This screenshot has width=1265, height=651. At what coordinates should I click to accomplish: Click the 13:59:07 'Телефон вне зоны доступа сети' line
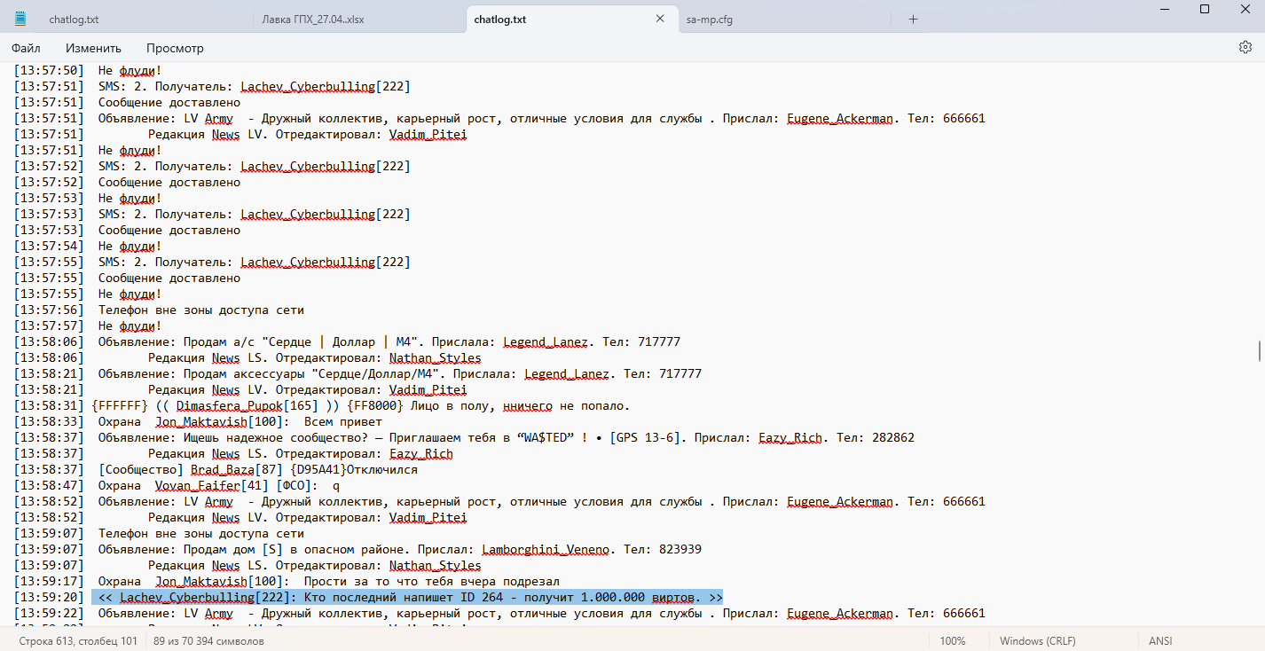click(159, 534)
